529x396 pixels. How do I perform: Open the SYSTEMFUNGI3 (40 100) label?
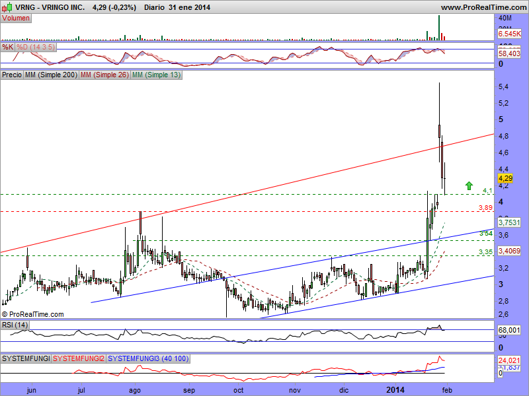click(148, 358)
